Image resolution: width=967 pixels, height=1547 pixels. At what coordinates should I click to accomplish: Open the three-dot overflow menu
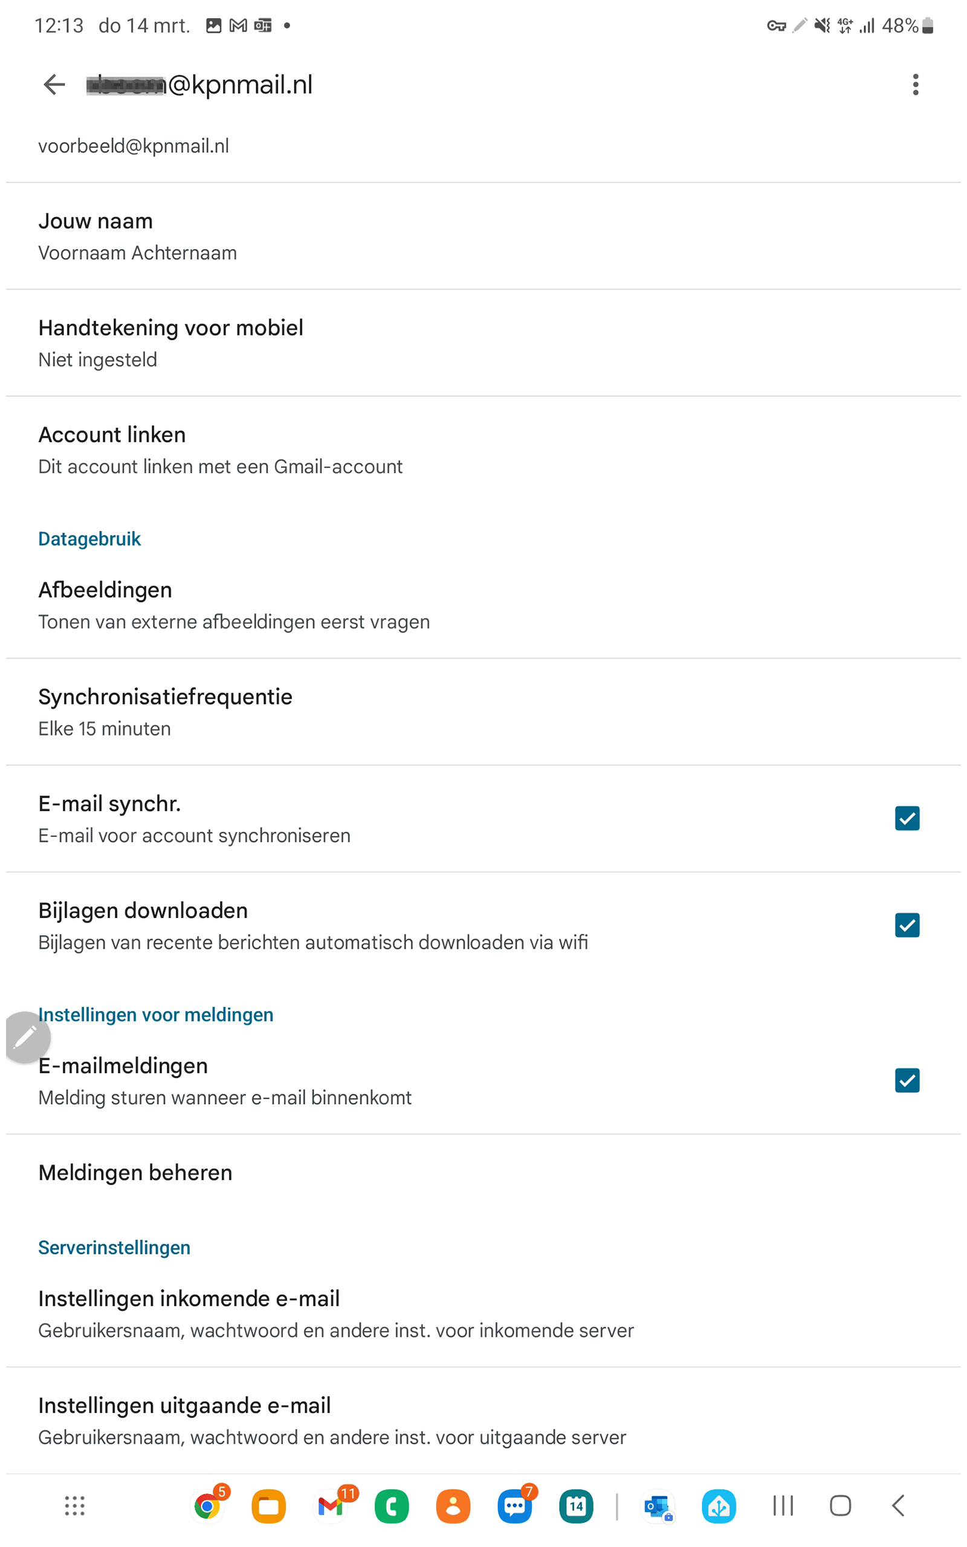point(916,84)
